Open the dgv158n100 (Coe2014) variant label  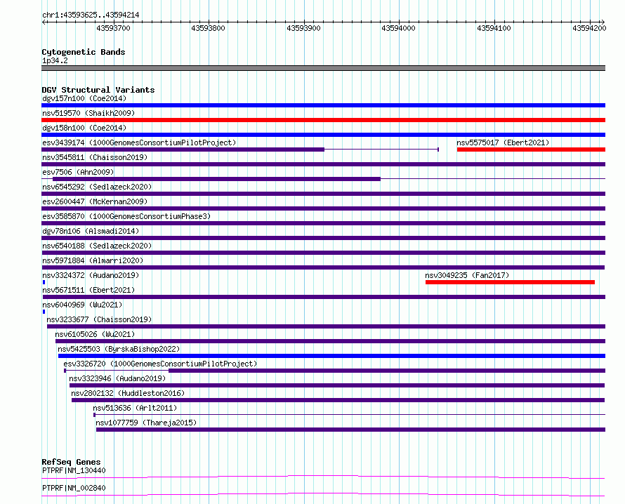tap(84, 128)
